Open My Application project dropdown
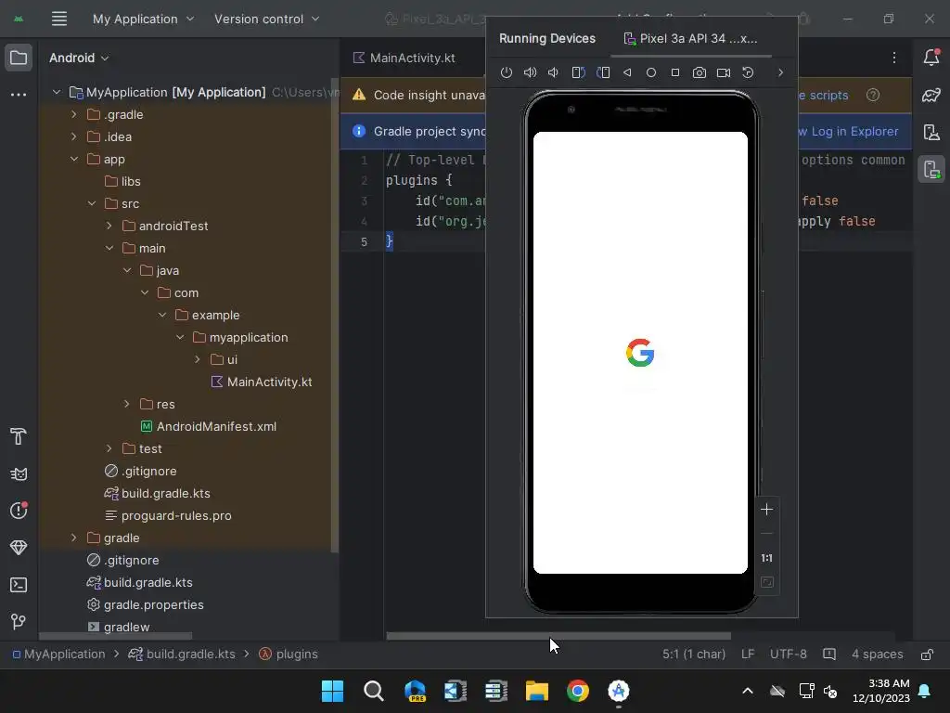The image size is (950, 713). (x=144, y=19)
